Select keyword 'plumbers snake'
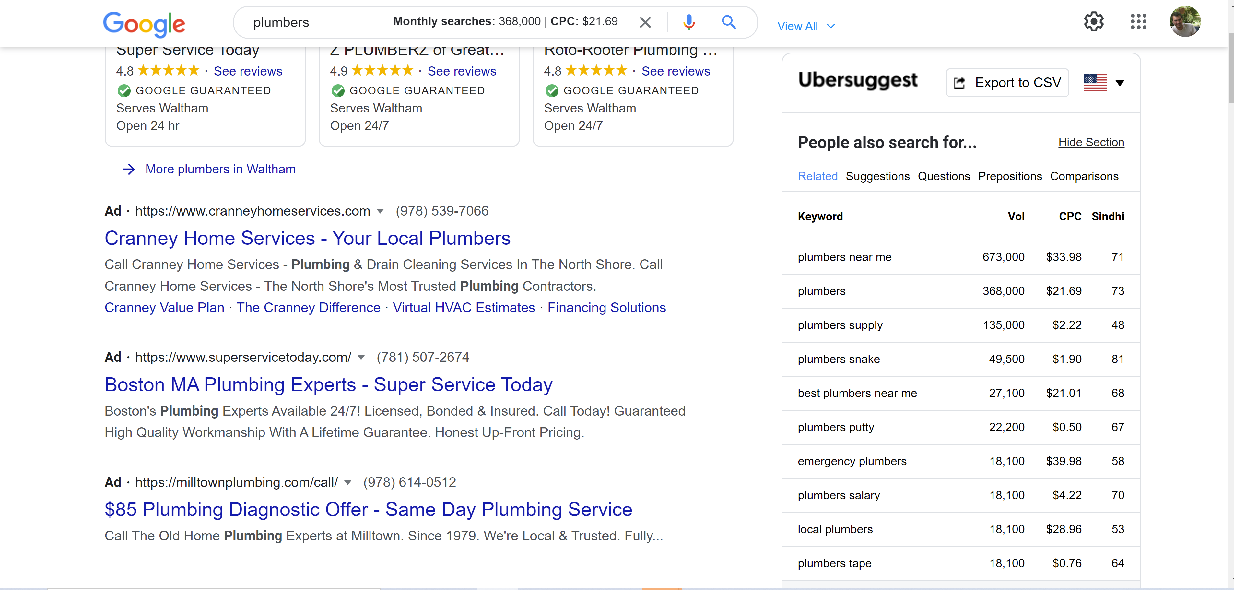This screenshot has width=1234, height=590. point(838,359)
